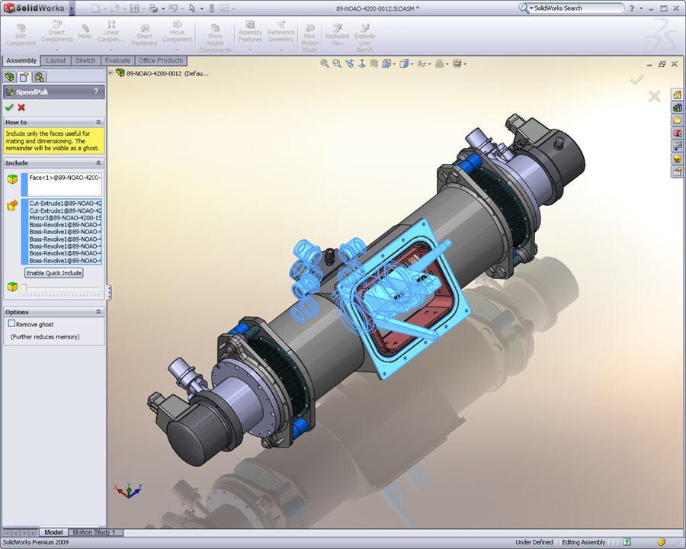686x549 pixels.
Task: Switch to the Assembly tab
Action: 21,61
